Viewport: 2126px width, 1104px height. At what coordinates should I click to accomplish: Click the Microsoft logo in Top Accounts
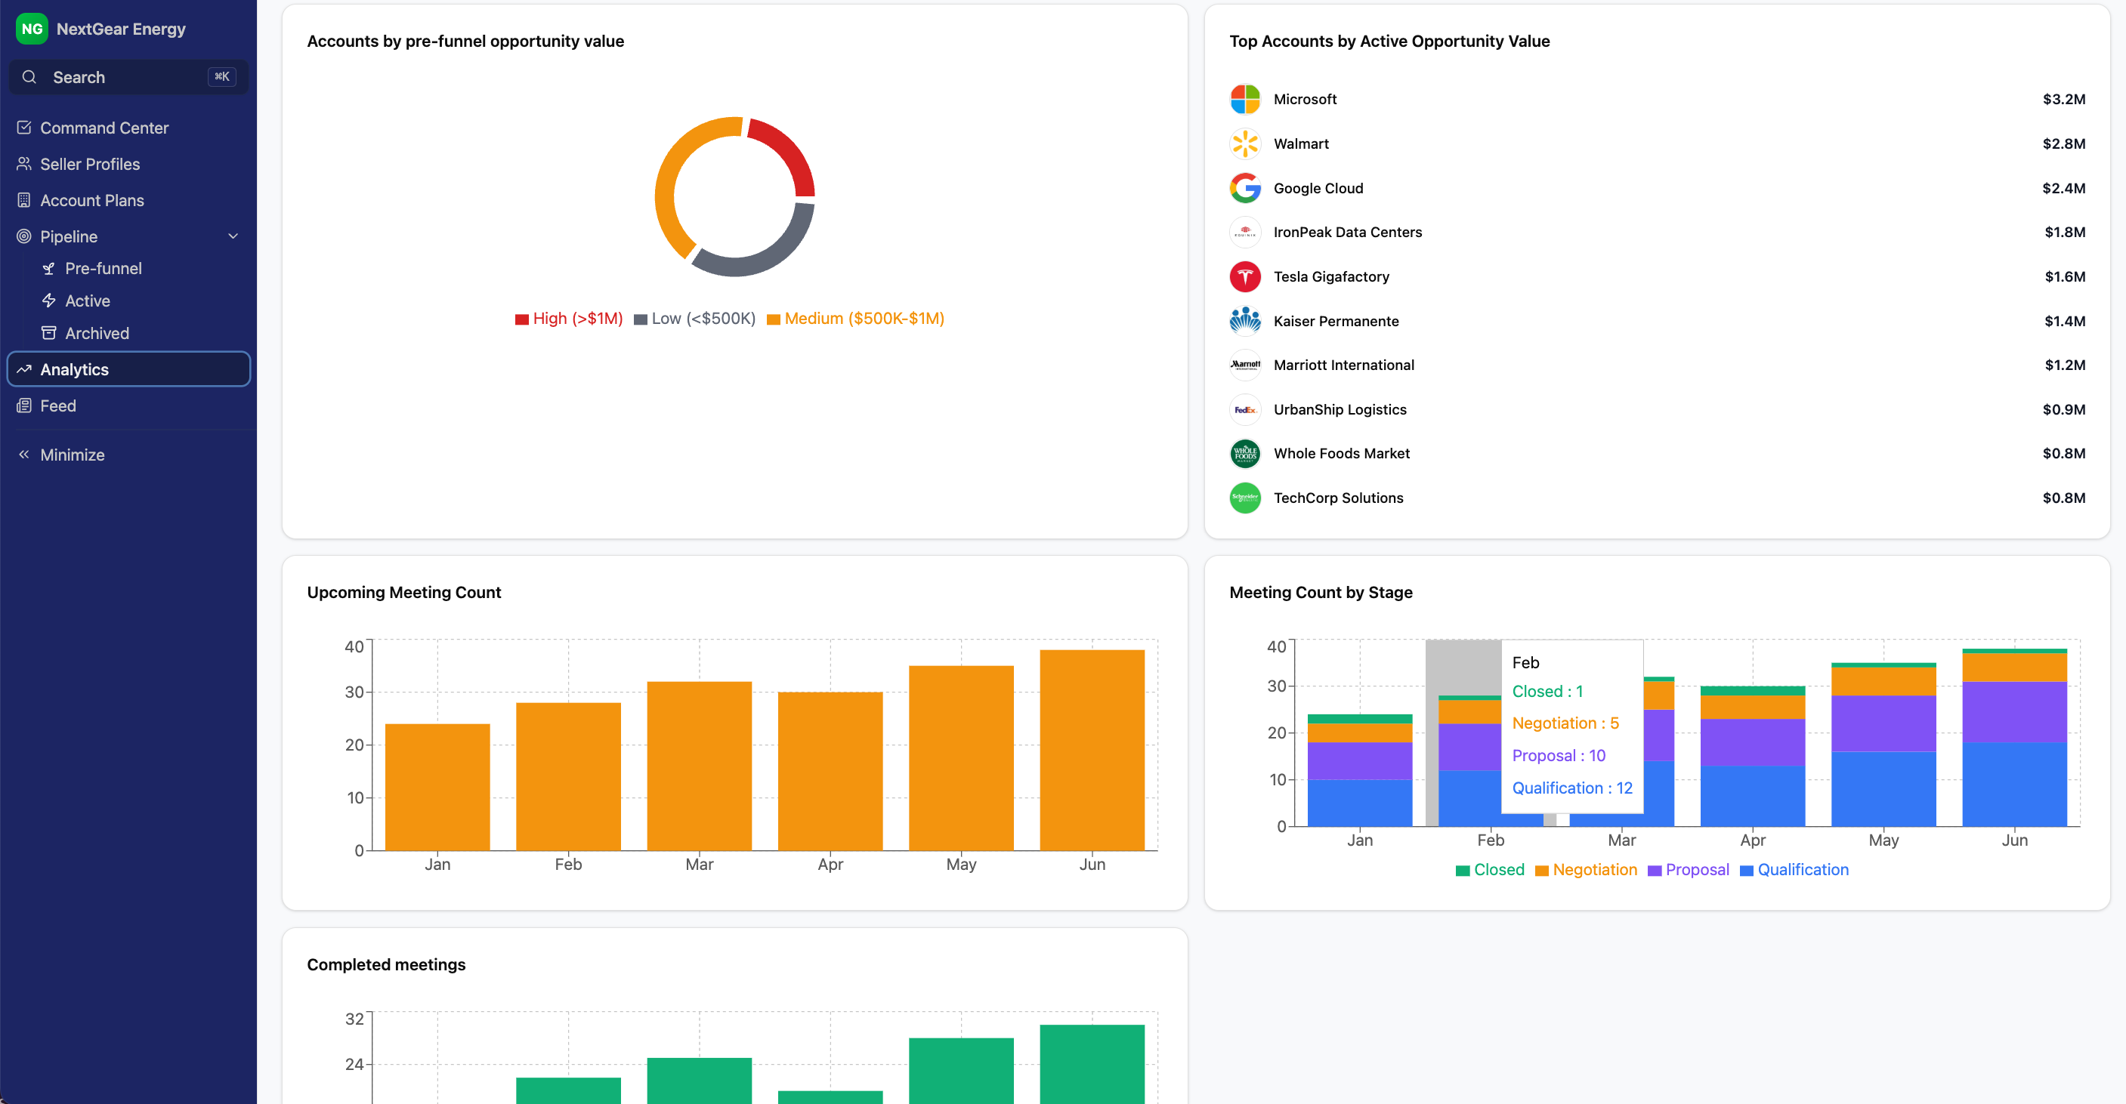click(1245, 98)
